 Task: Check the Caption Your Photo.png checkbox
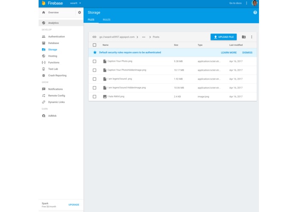(x=94, y=61)
